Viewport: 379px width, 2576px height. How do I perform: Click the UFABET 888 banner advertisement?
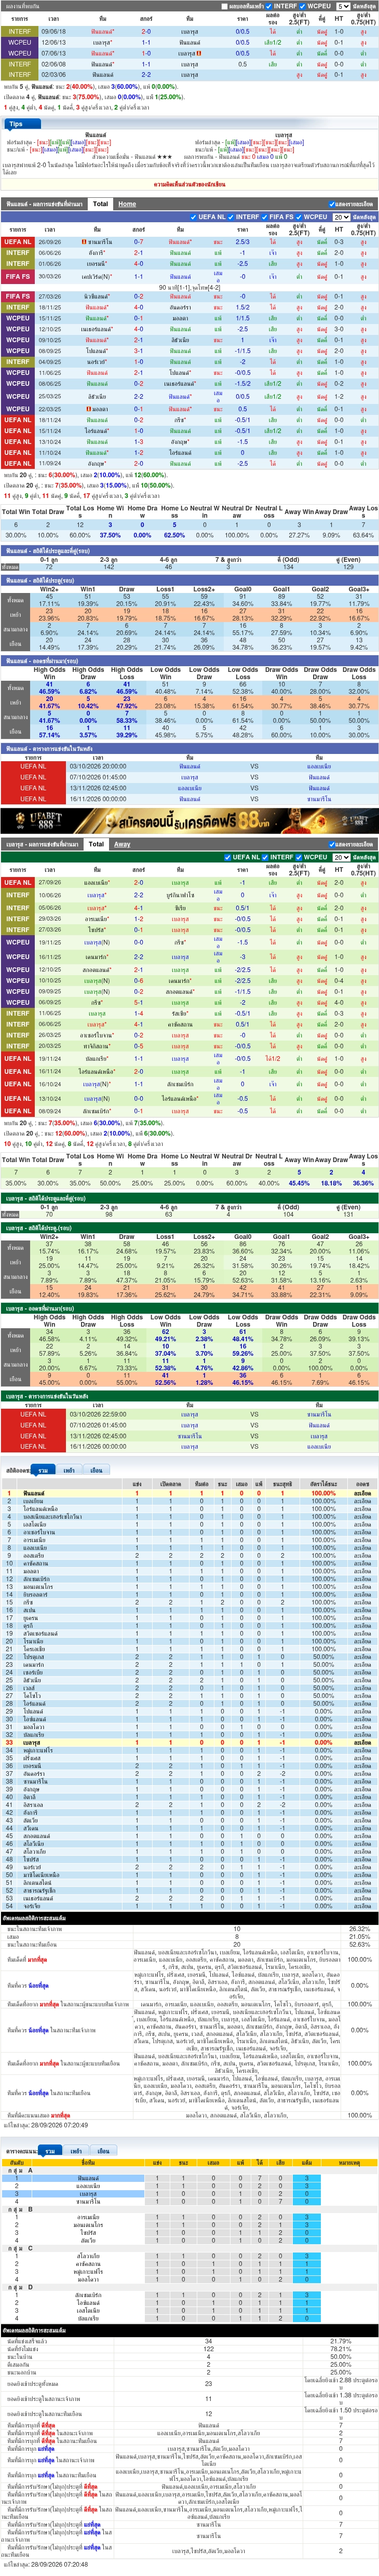pyautogui.click(x=189, y=821)
